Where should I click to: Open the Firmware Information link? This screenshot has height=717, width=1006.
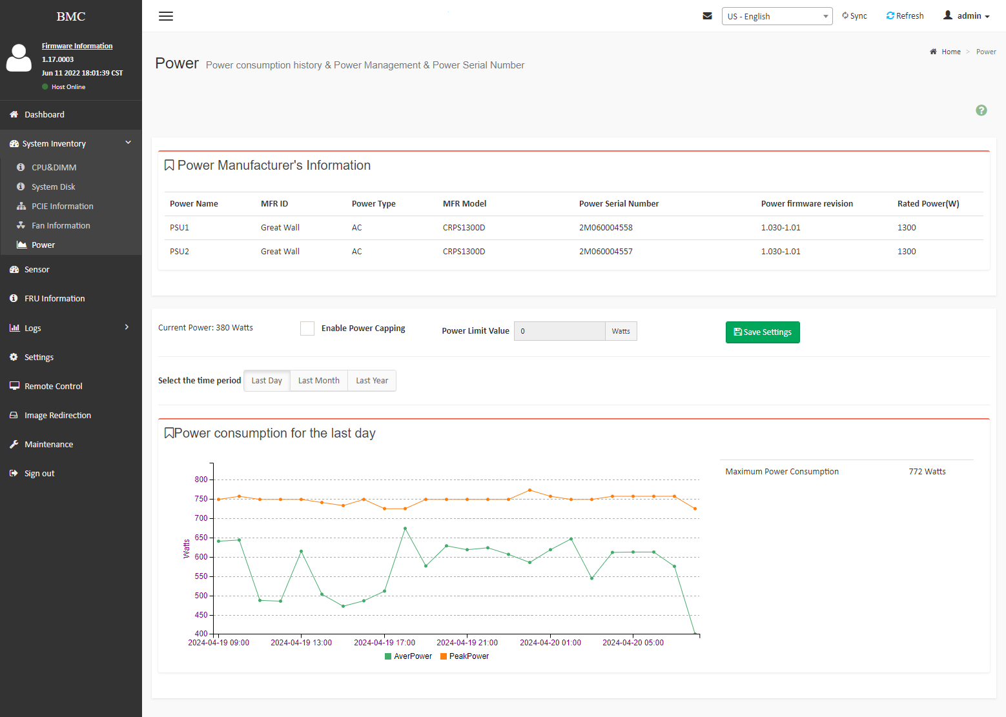77,46
